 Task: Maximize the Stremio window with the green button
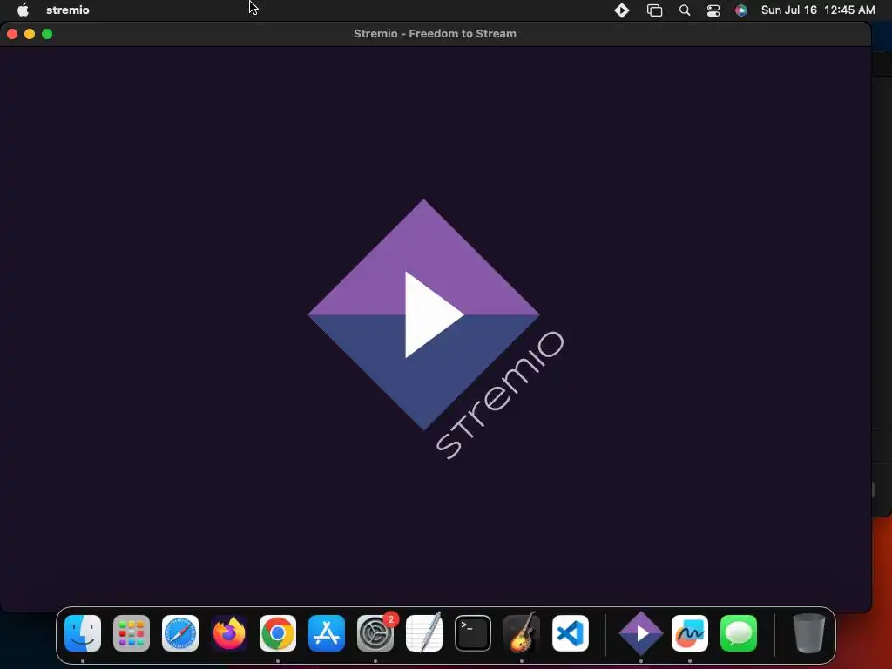[x=47, y=34]
